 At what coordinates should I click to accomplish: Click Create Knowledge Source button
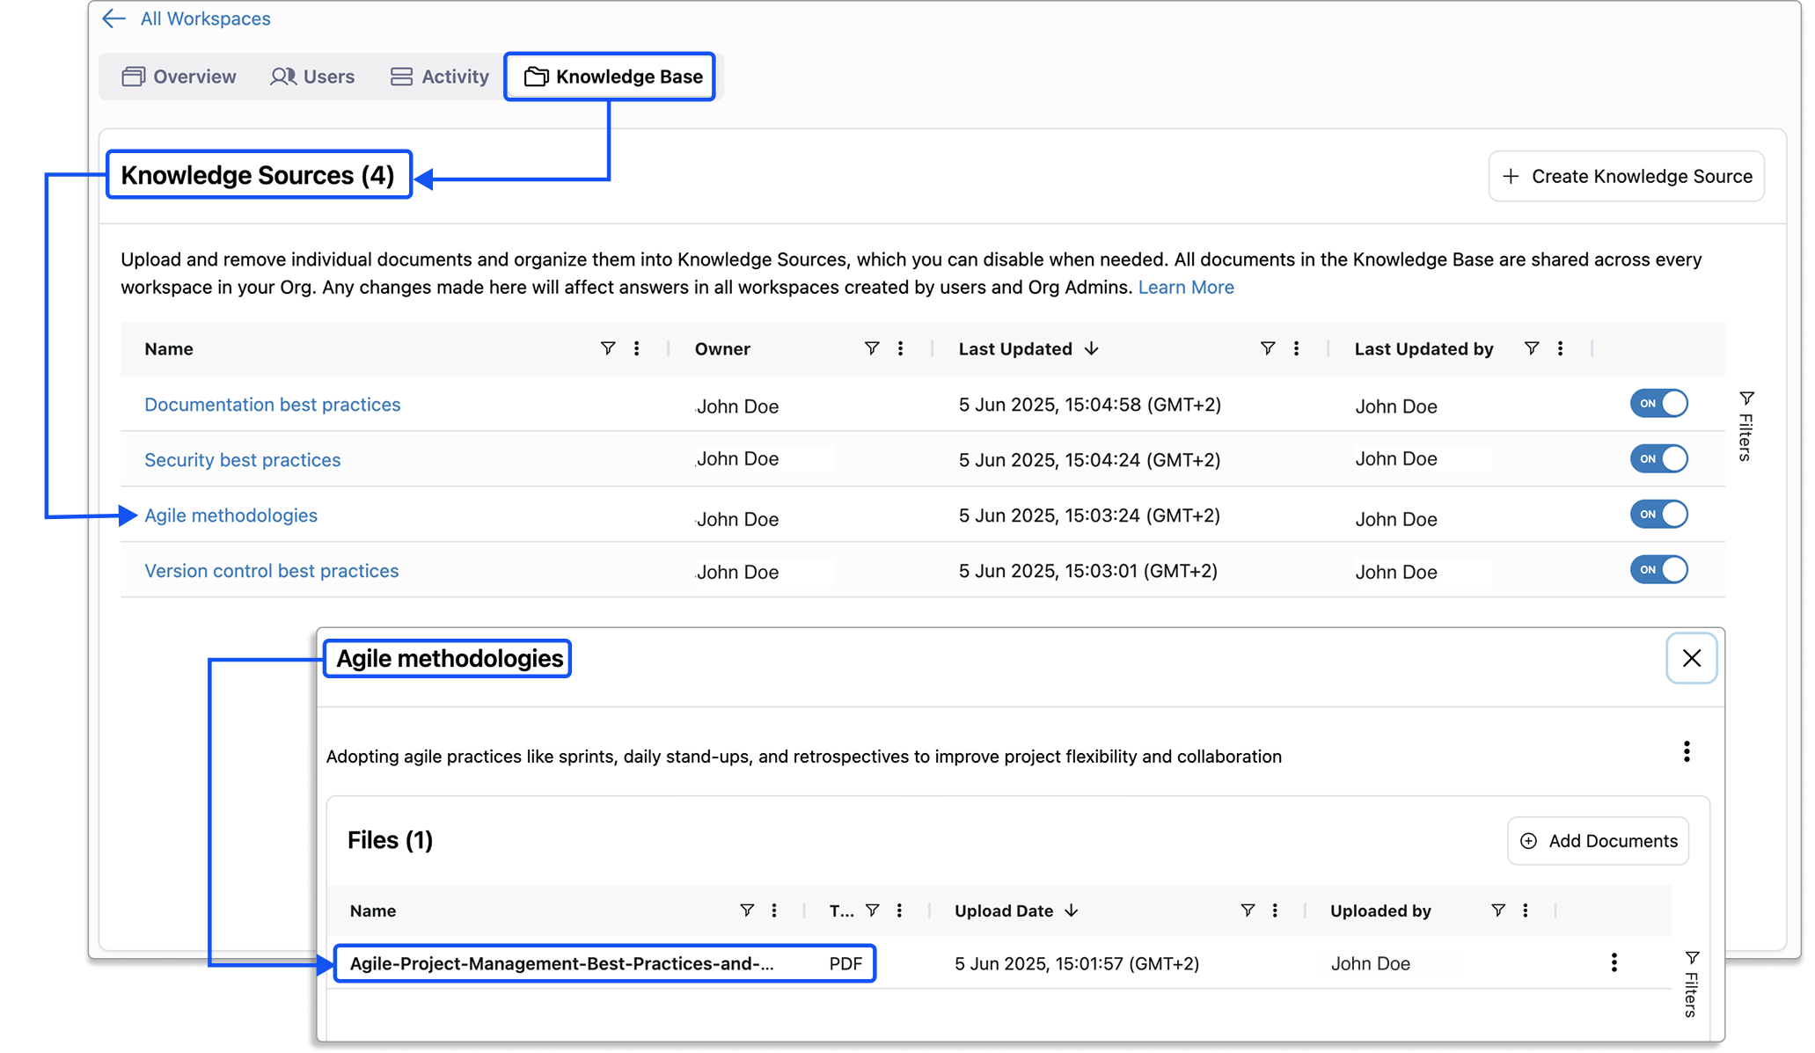(x=1626, y=176)
